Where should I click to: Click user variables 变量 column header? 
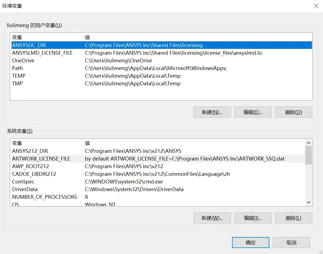point(47,37)
